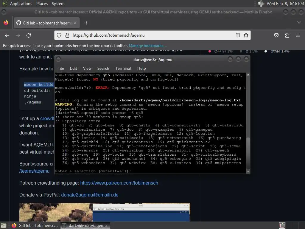Close the GitHub aqemu tab

coord(75,23)
